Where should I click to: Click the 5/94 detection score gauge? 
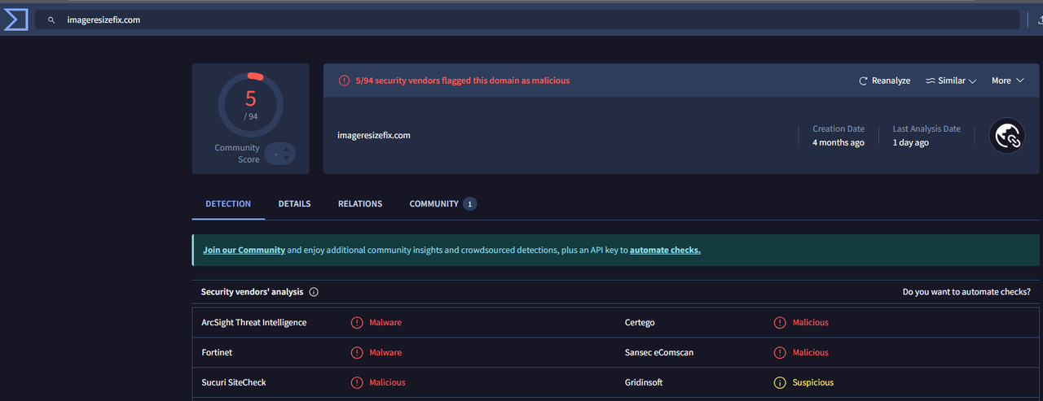(x=251, y=104)
